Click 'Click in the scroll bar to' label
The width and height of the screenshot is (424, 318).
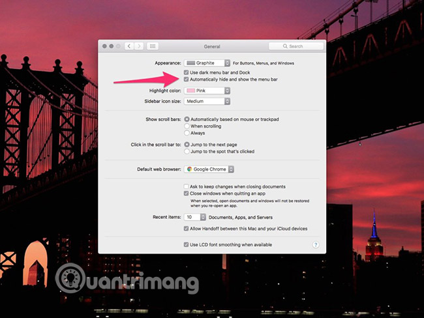click(x=156, y=145)
